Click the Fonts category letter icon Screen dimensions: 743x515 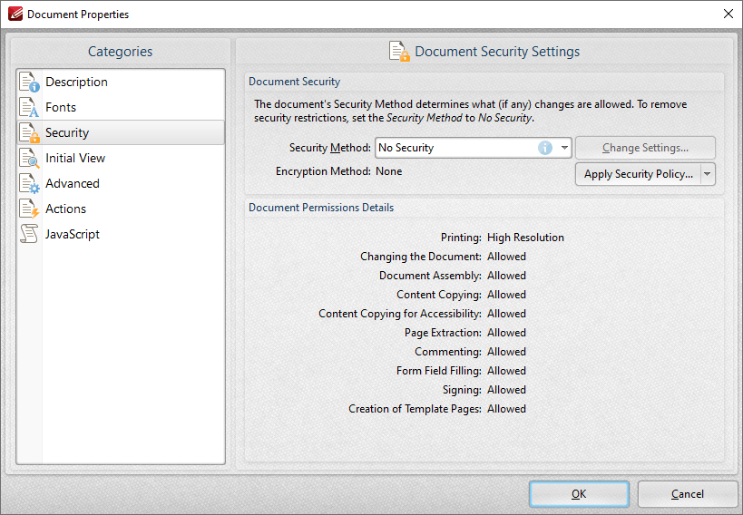[29, 108]
